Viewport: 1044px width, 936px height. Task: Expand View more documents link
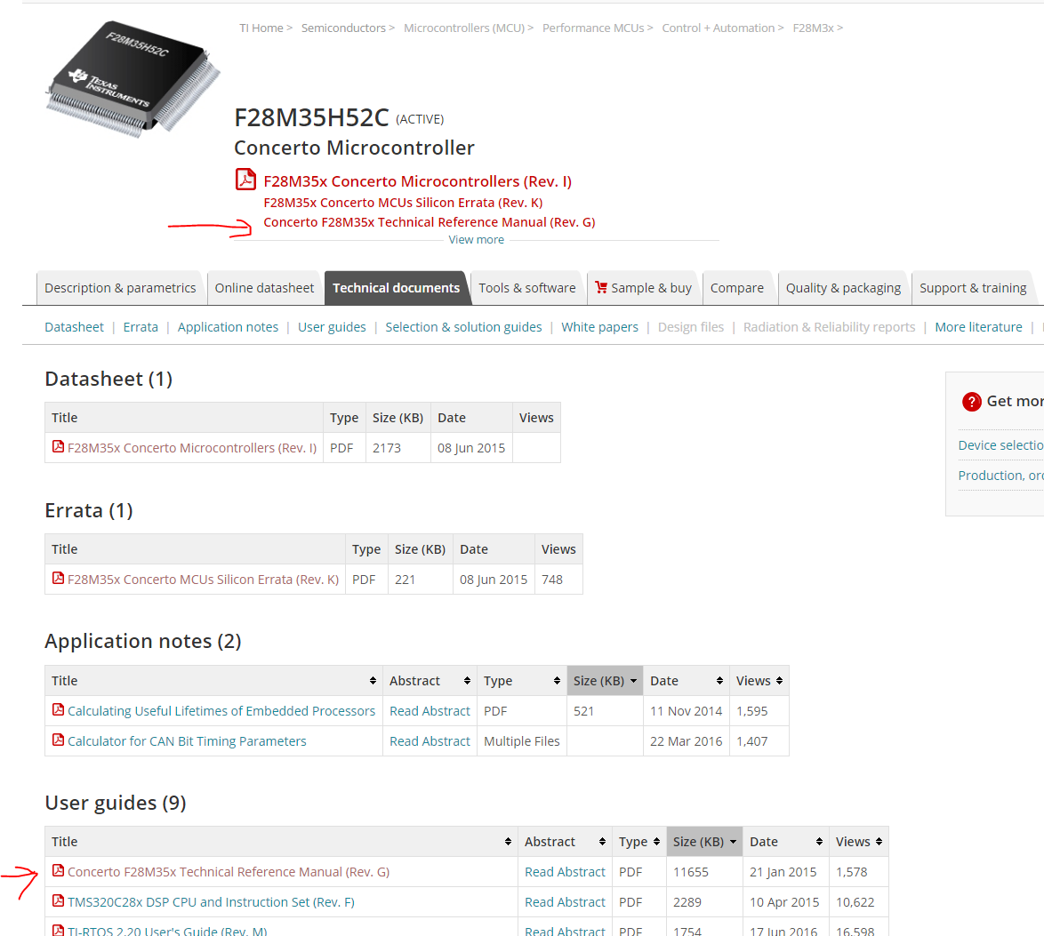coord(476,240)
